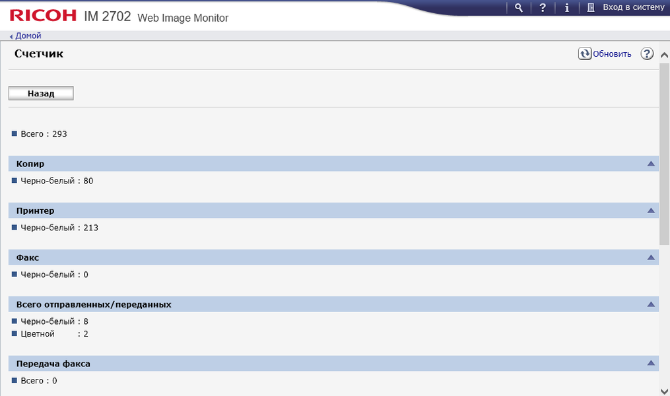
Task: Click the RICOH logo
Action: 44,16
